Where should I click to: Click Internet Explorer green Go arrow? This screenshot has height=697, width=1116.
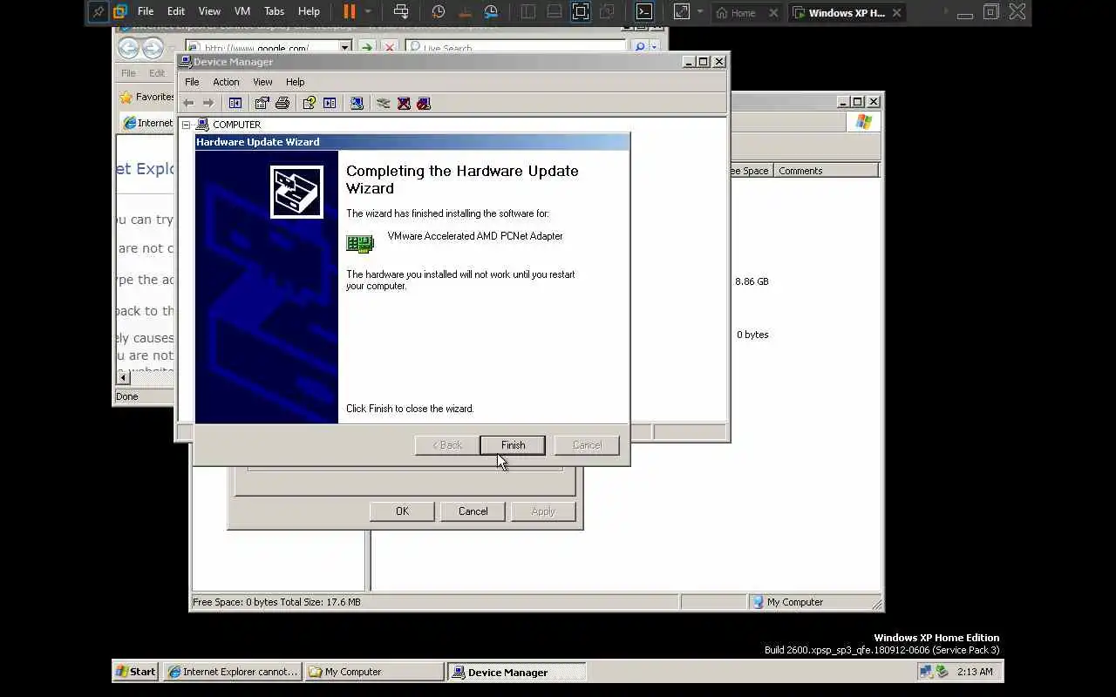click(367, 48)
